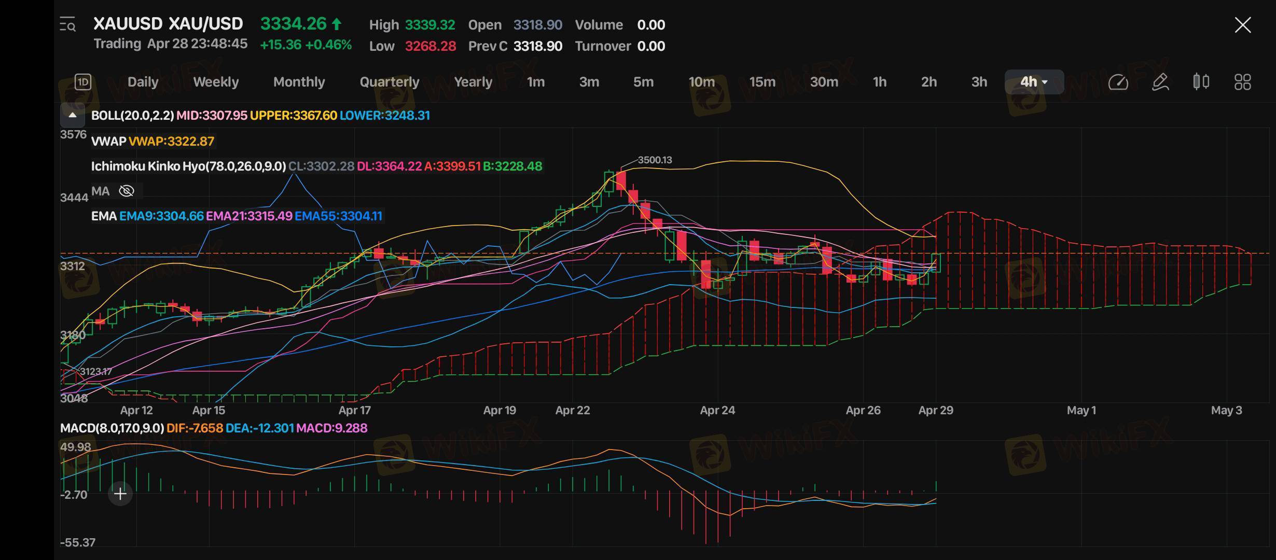Close the chart with X icon
This screenshot has height=560, width=1276.
click(1242, 24)
